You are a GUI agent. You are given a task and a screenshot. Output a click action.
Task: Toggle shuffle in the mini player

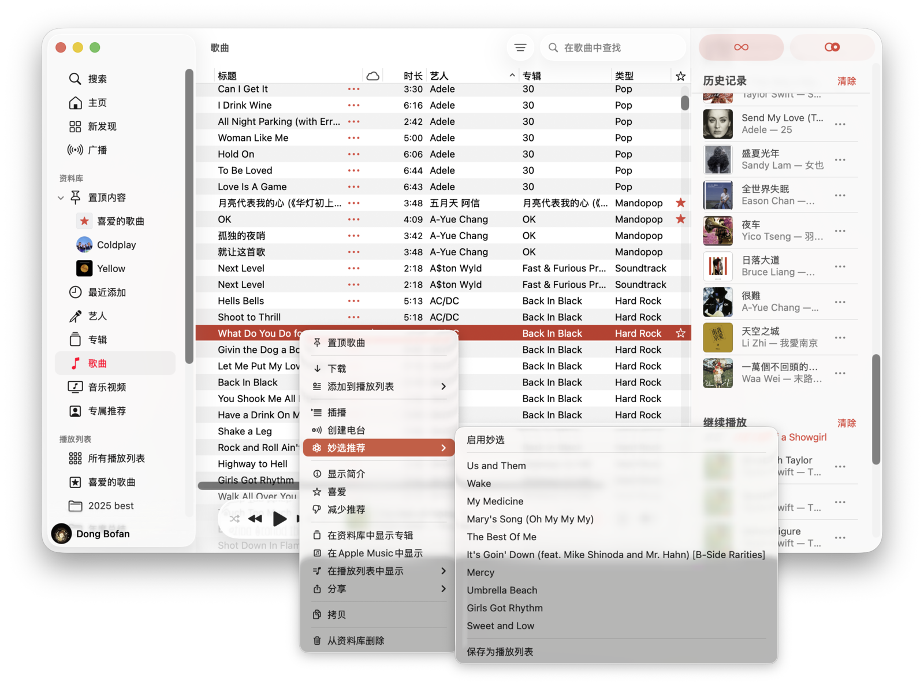[234, 519]
